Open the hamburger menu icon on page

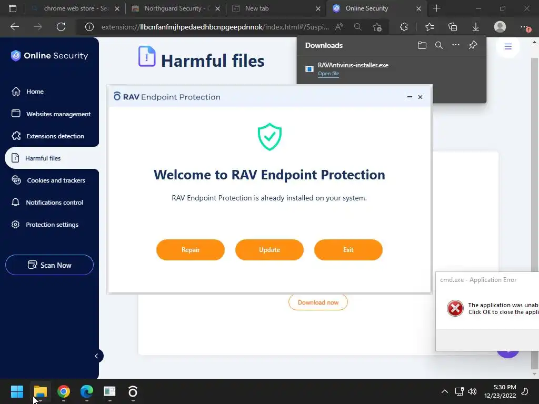click(x=508, y=46)
